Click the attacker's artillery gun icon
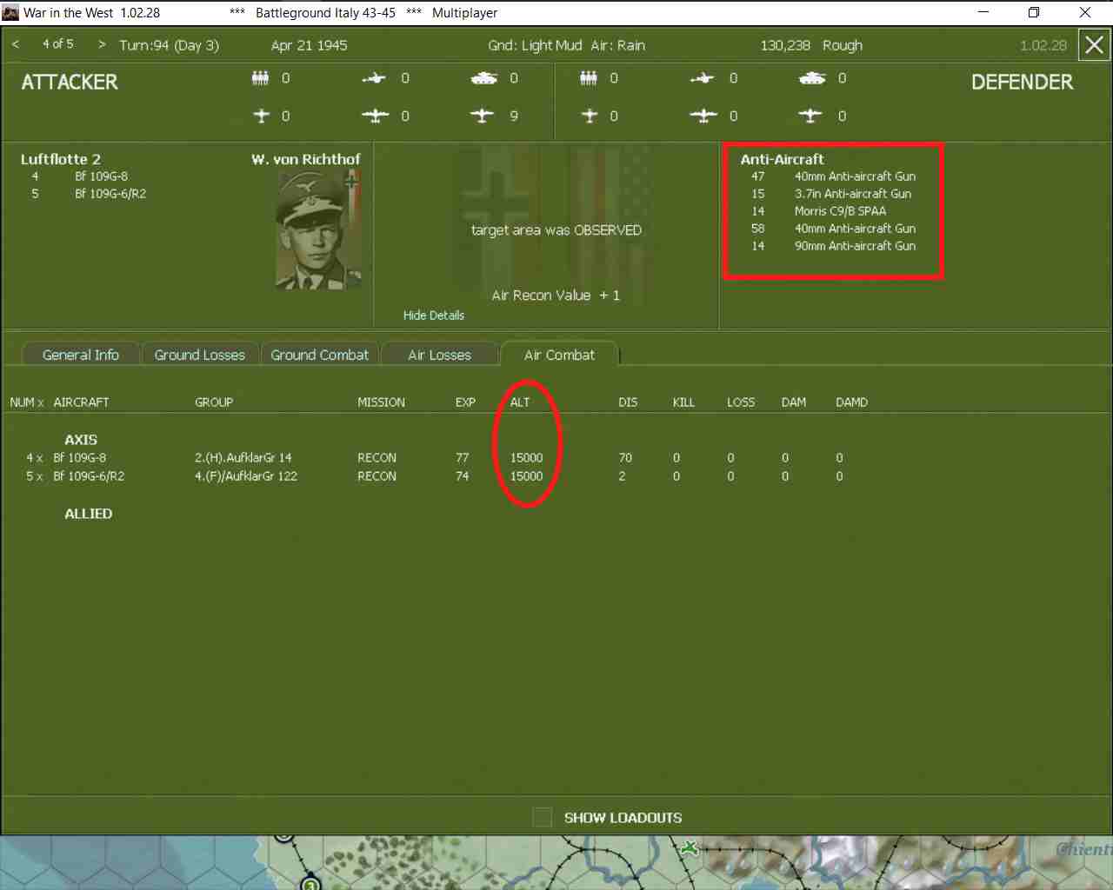 click(x=374, y=78)
